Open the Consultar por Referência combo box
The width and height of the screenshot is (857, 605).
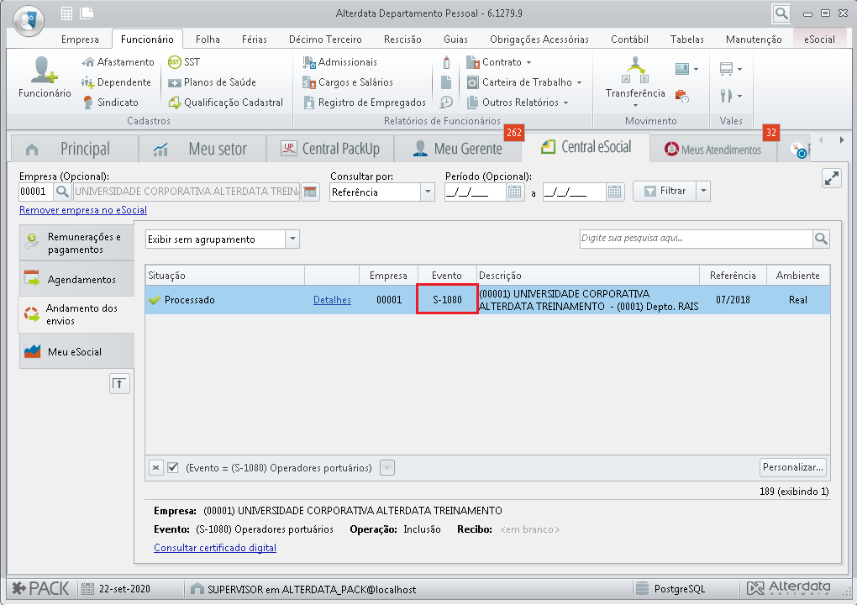click(428, 192)
